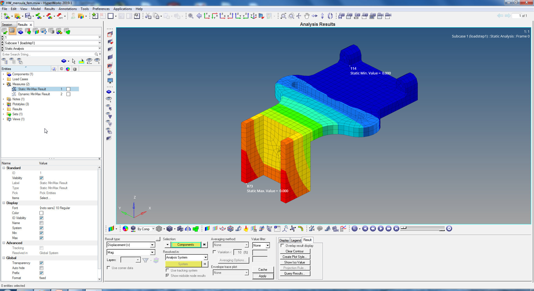
Task: Click the Contour panel icon
Action: (207, 229)
